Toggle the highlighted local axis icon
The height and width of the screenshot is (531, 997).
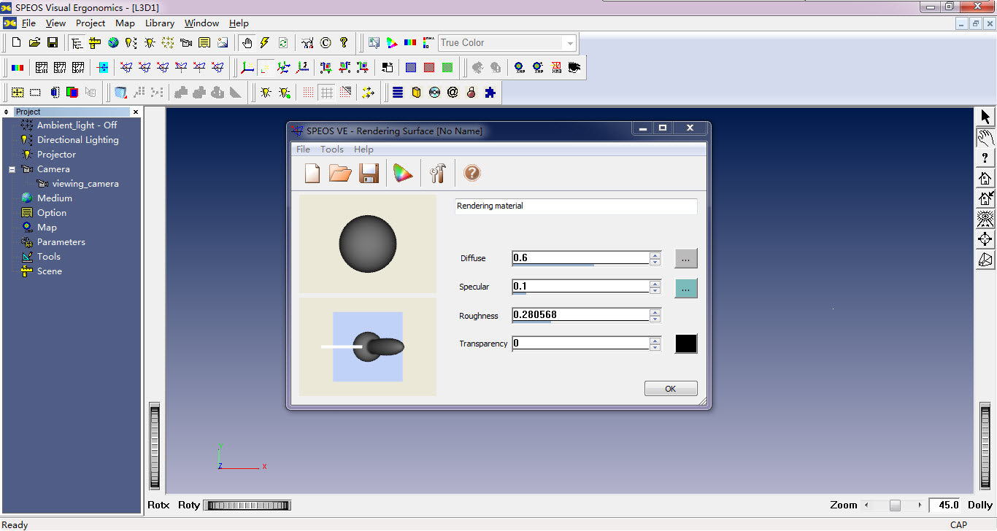tap(266, 68)
